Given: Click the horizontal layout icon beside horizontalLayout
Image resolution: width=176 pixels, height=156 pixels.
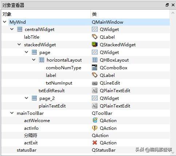Looking at the screenshot, I should (42, 60).
